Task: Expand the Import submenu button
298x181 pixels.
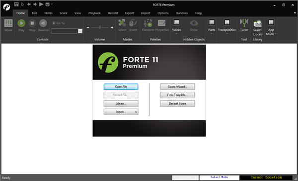Action: [x=121, y=112]
